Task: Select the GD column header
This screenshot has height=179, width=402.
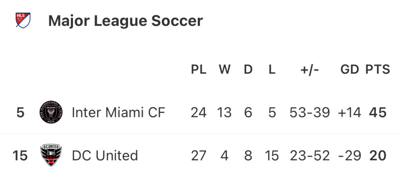Action: pos(349,69)
